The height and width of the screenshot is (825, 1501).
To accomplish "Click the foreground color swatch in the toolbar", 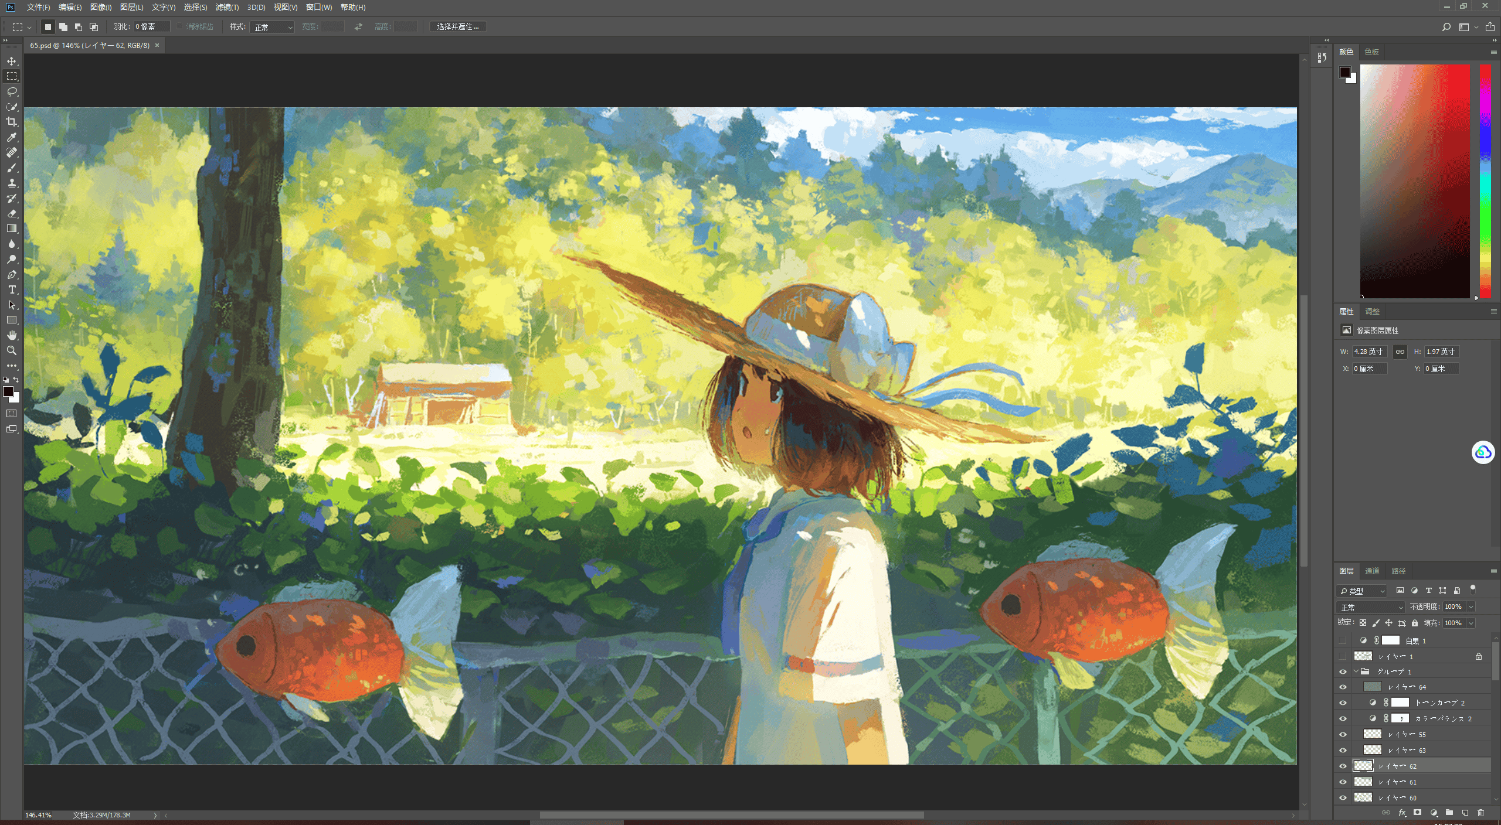I will click(x=8, y=391).
